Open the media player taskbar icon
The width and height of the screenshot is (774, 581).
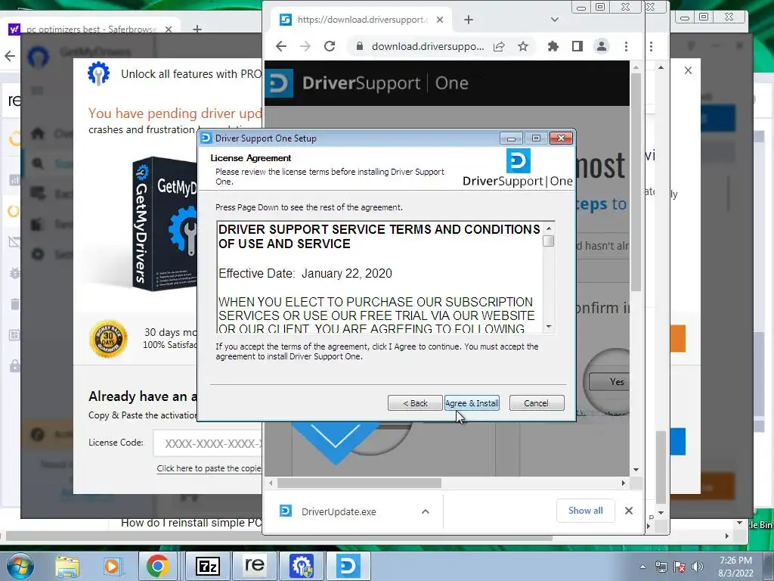coord(112,566)
